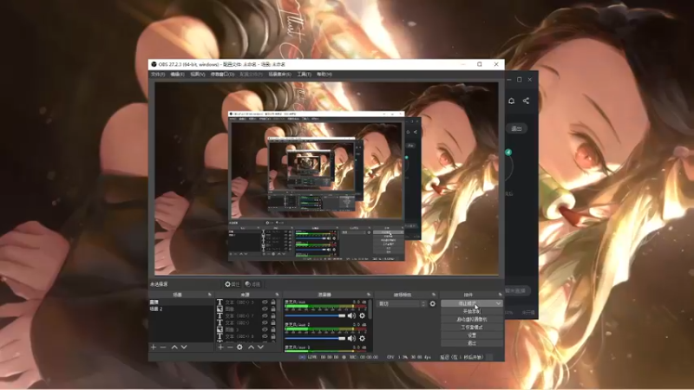694x390 pixels.
Task: Pop out the Scenes dock panel
Action: [x=210, y=295]
